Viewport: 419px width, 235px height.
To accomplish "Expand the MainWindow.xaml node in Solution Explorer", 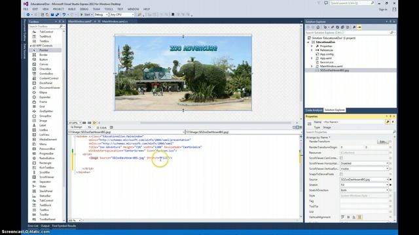I will pyautogui.click(x=312, y=66).
